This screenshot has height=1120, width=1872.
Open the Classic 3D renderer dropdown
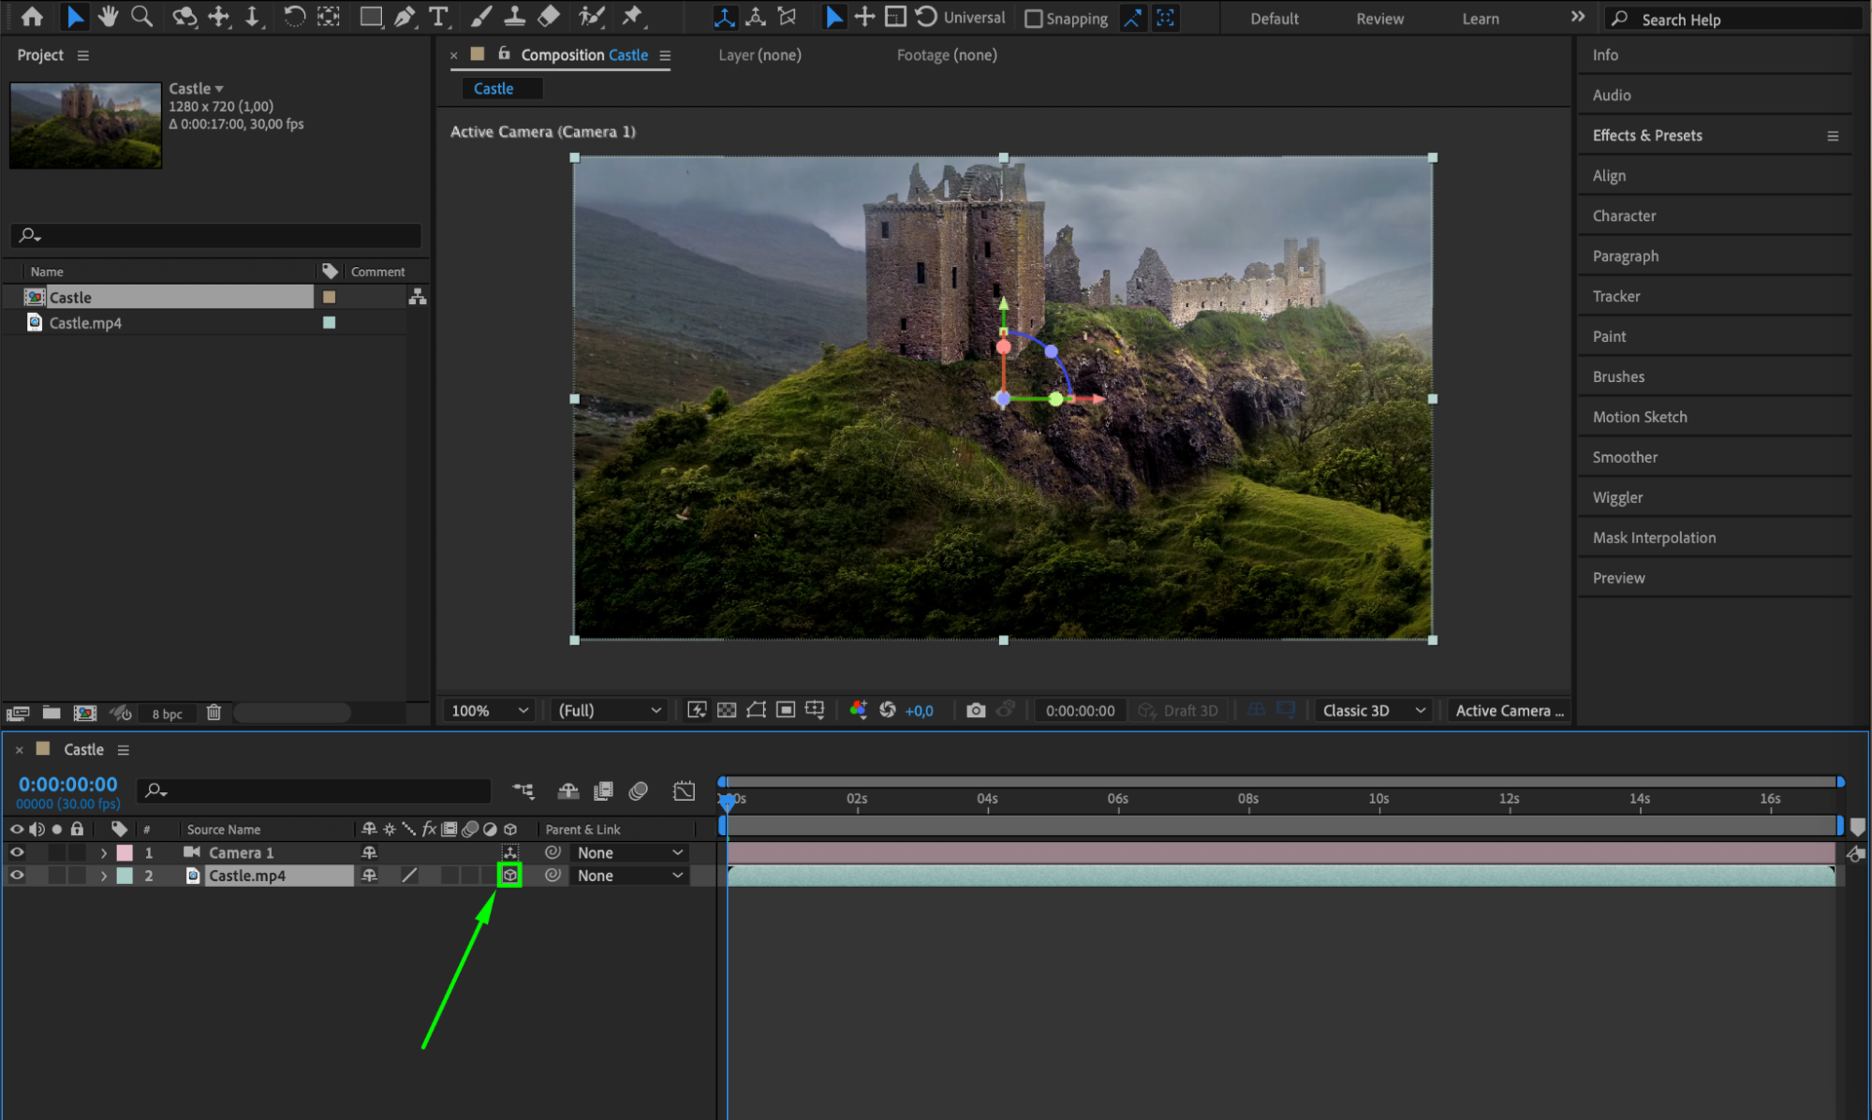pyautogui.click(x=1373, y=710)
